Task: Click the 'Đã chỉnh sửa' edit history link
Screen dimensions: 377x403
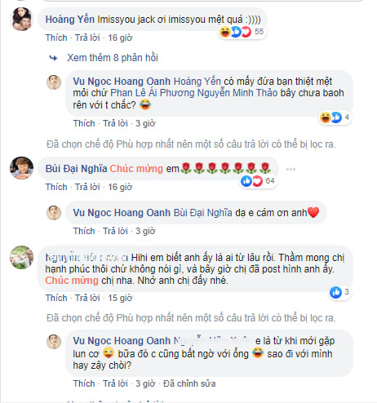Action: pos(189,383)
